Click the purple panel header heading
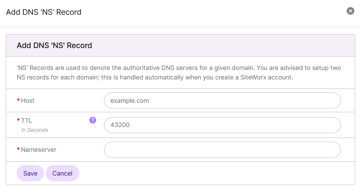The height and width of the screenshot is (196, 360). [54, 46]
